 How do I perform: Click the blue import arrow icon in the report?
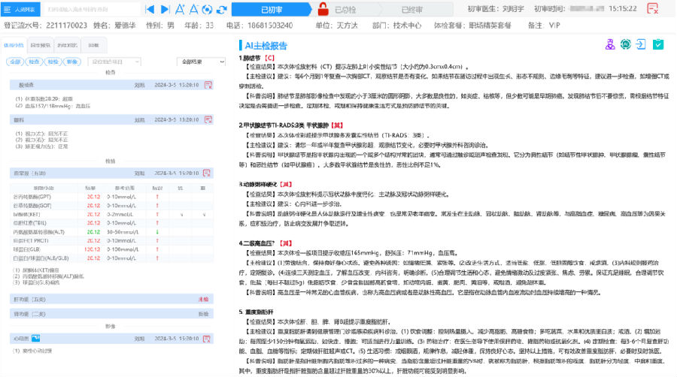click(x=641, y=45)
